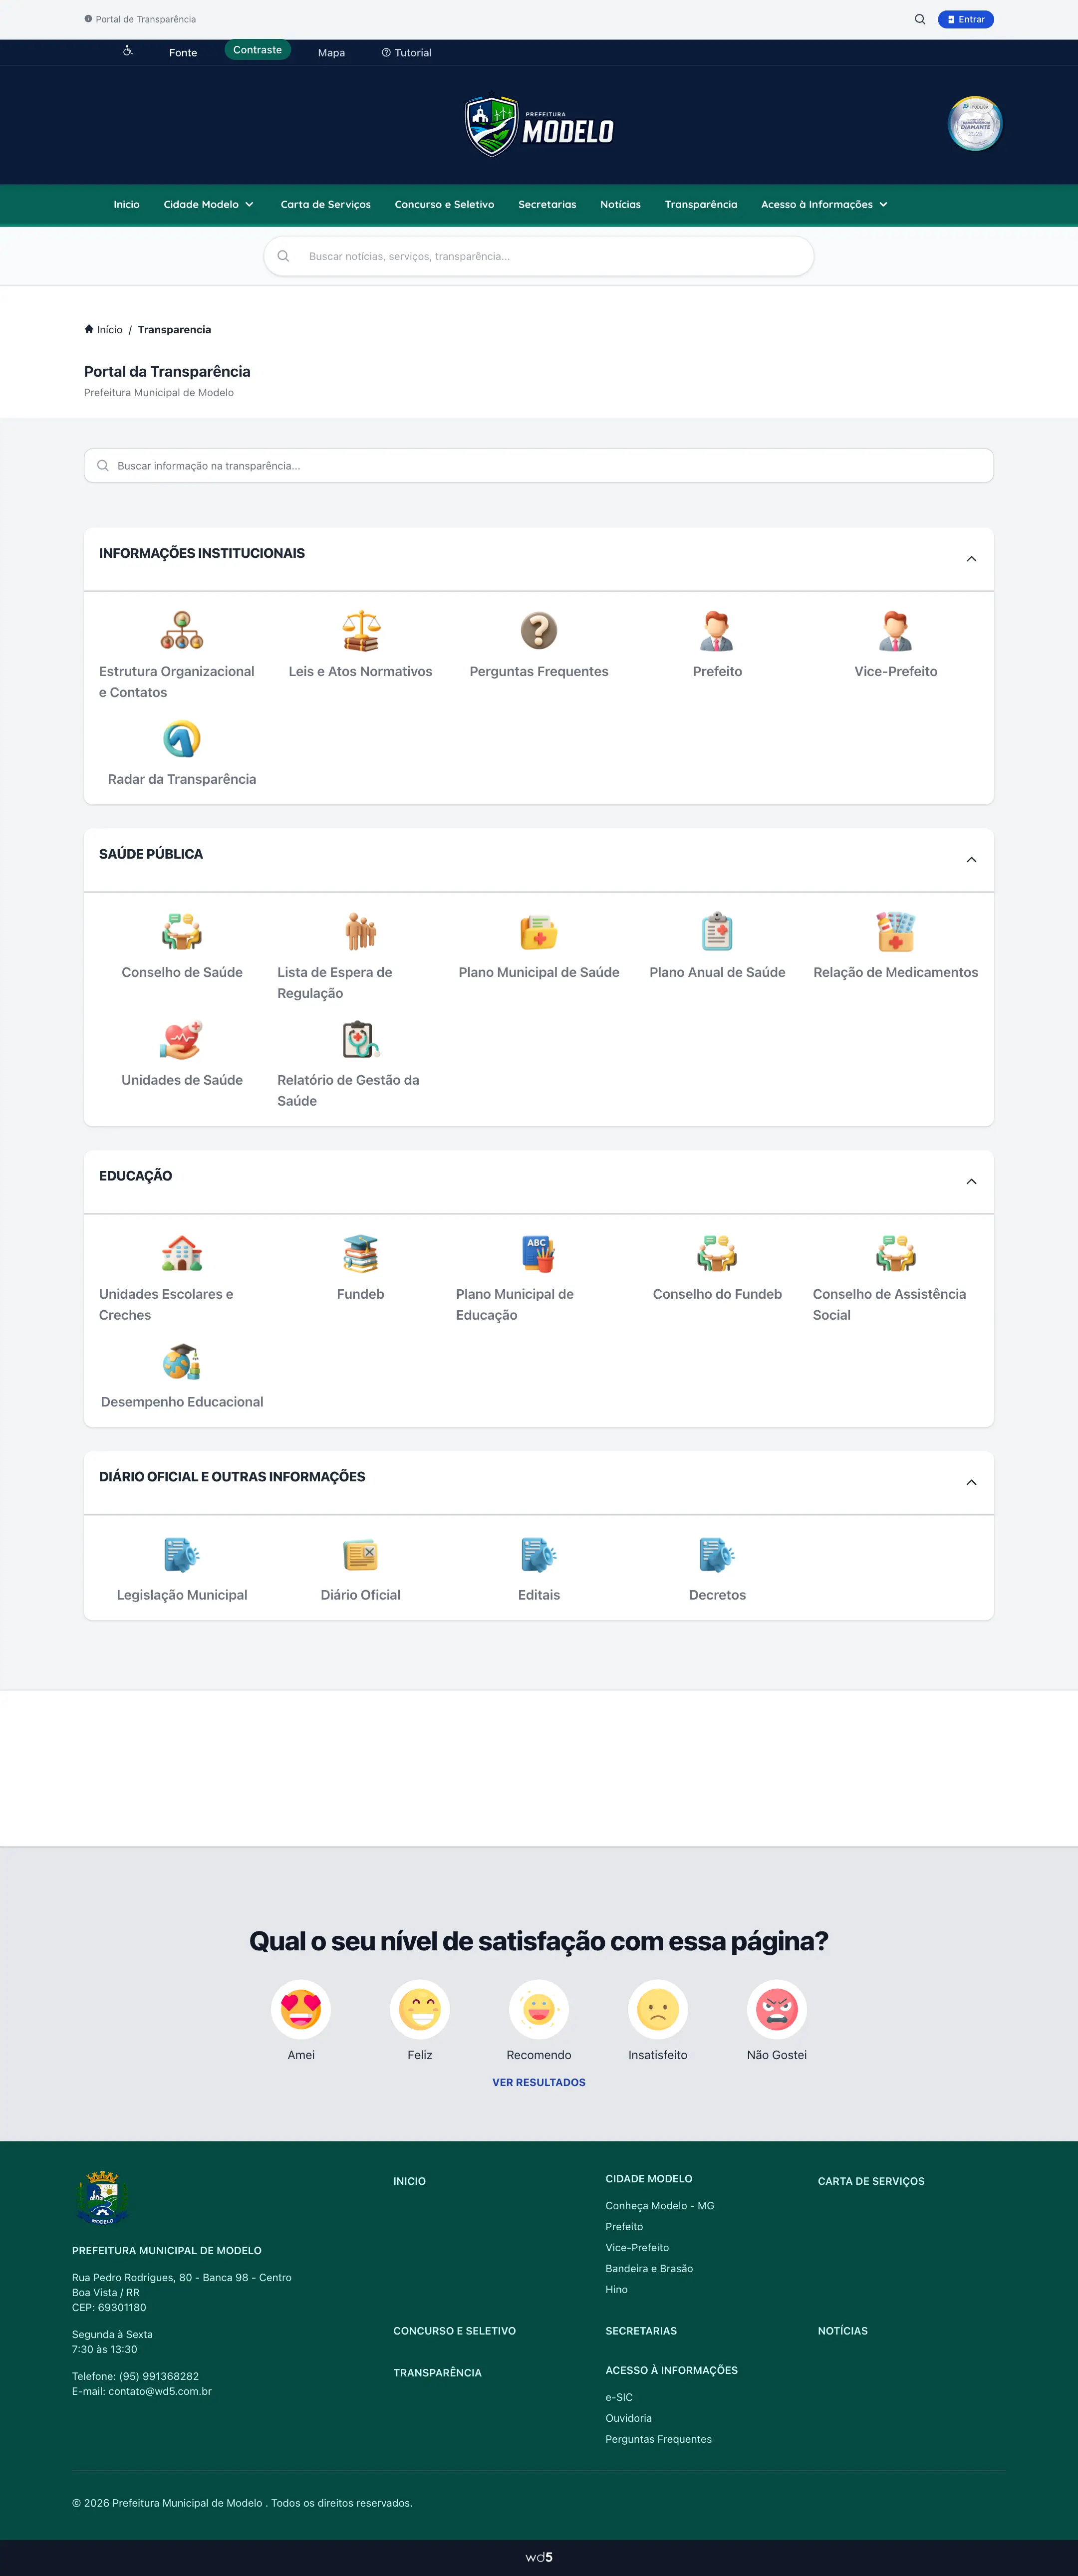Open the Unidades Escolares e Creches icon
The image size is (1078, 2576).
[182, 1253]
